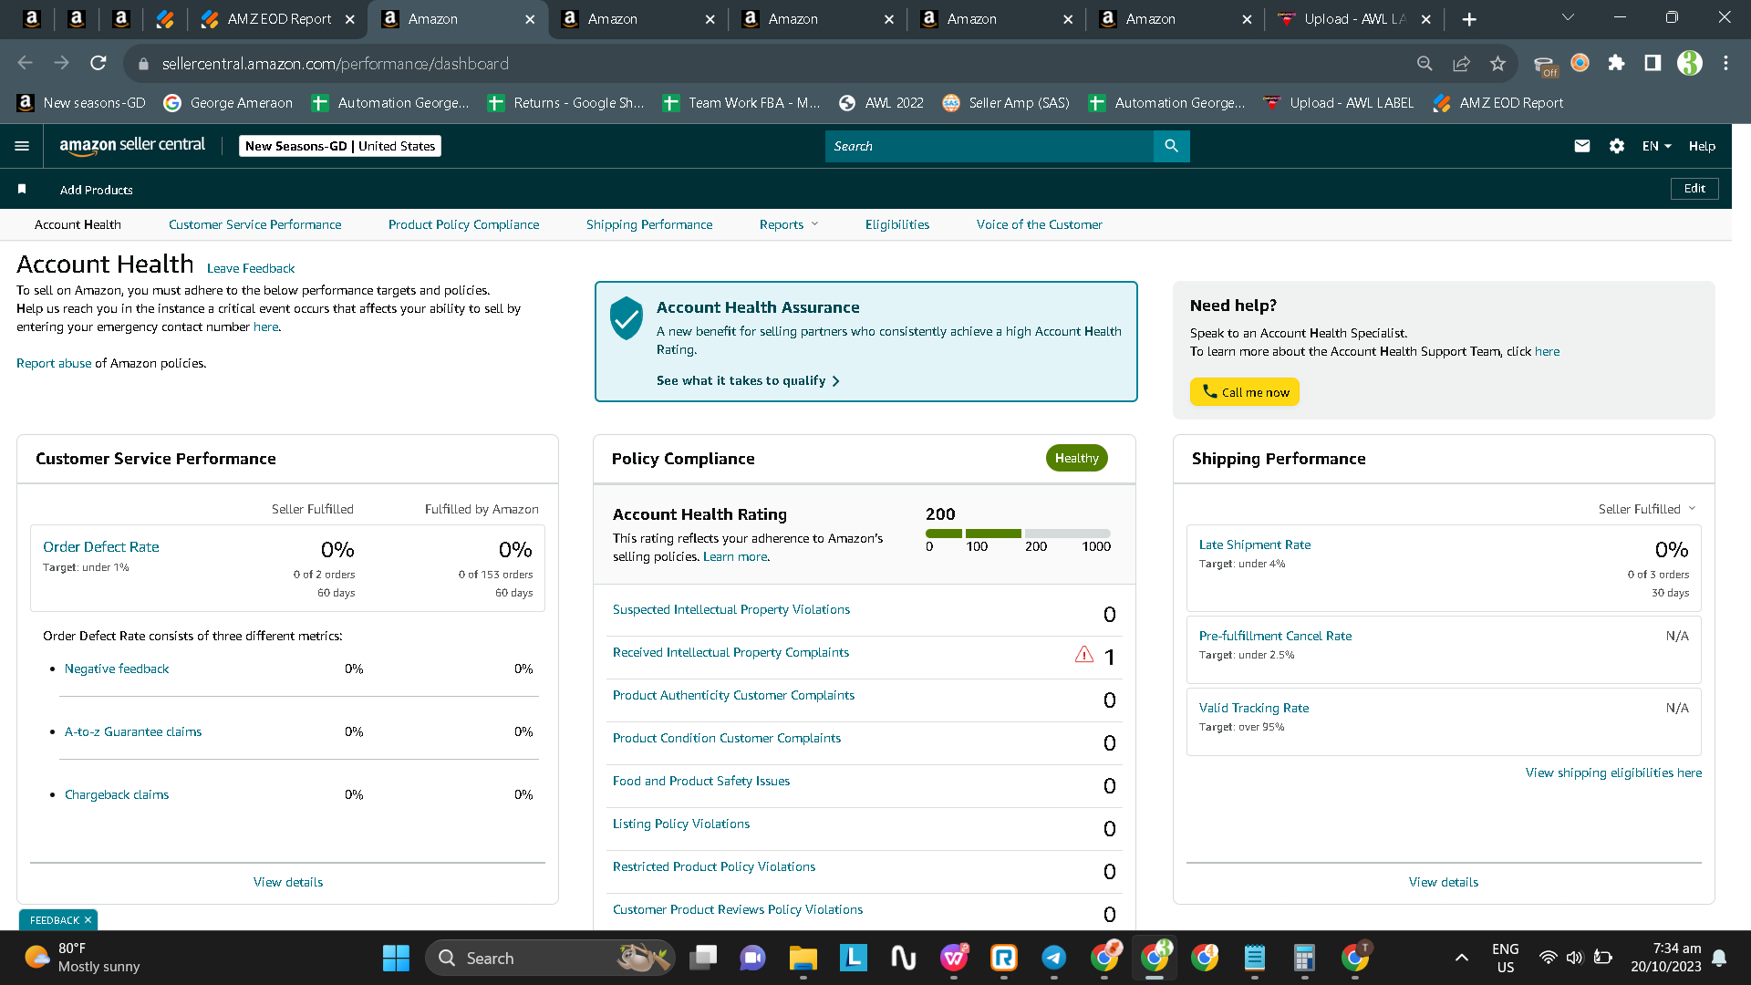
Task: Open the Eligibilities tab
Action: 897,224
